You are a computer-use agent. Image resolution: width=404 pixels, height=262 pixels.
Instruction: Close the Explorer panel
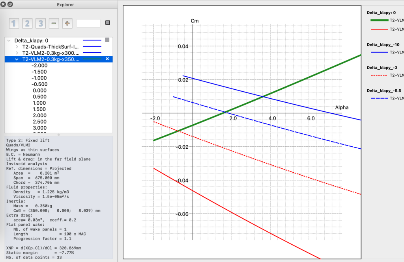pos(4,4)
